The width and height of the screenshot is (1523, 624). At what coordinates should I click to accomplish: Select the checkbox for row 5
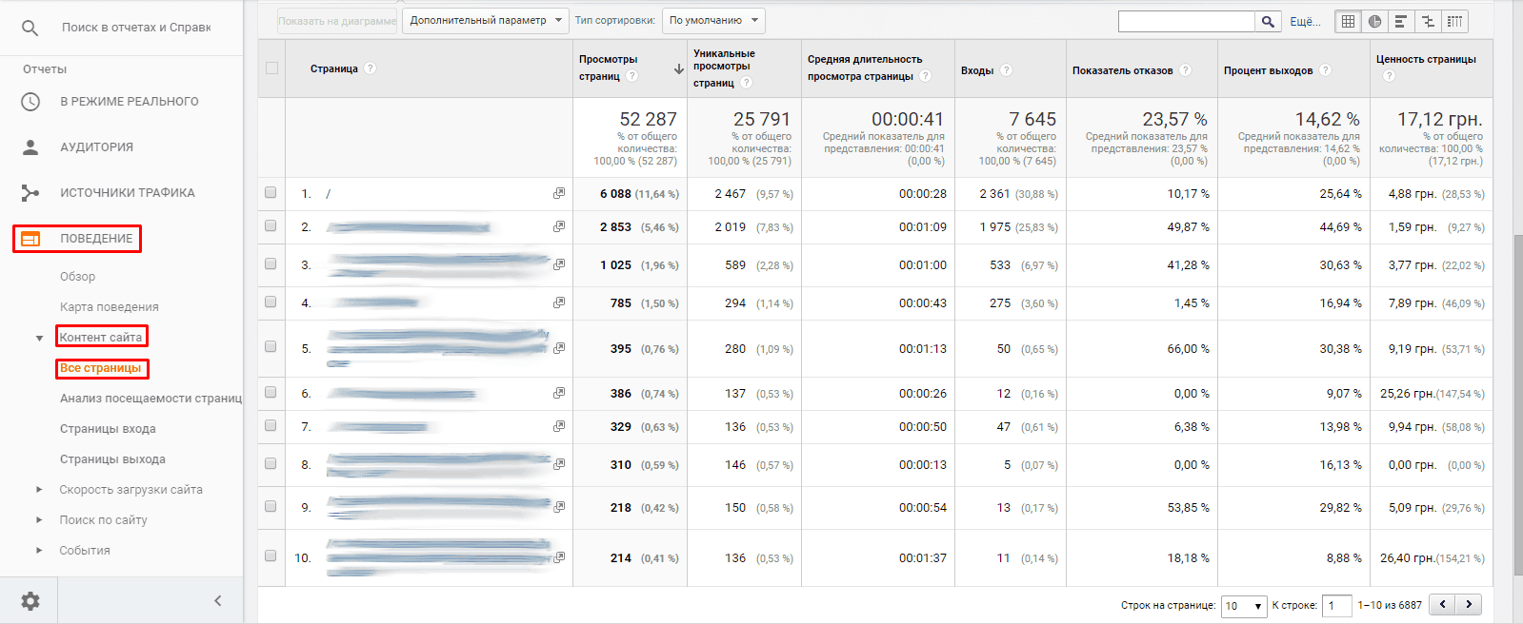pos(271,347)
